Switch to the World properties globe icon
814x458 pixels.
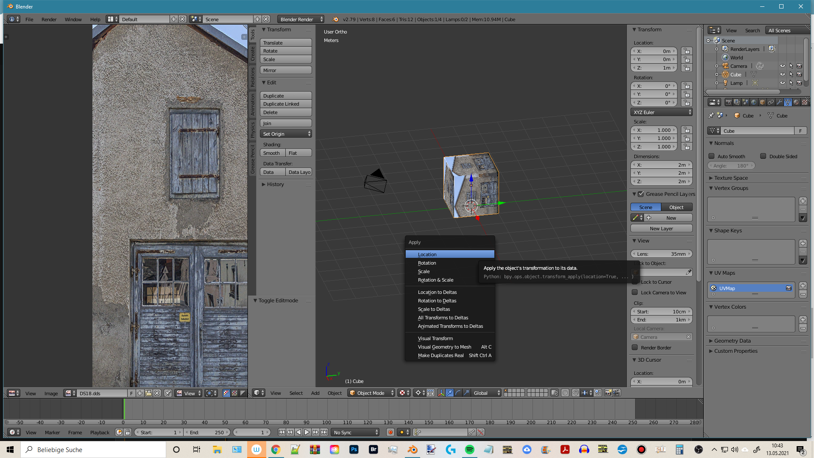(x=754, y=102)
